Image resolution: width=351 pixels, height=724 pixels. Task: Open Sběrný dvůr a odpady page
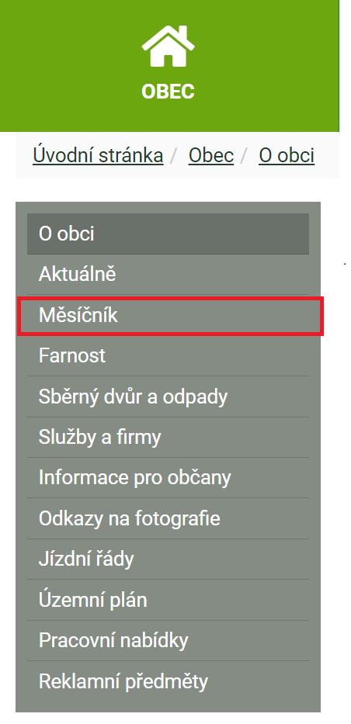tap(168, 397)
